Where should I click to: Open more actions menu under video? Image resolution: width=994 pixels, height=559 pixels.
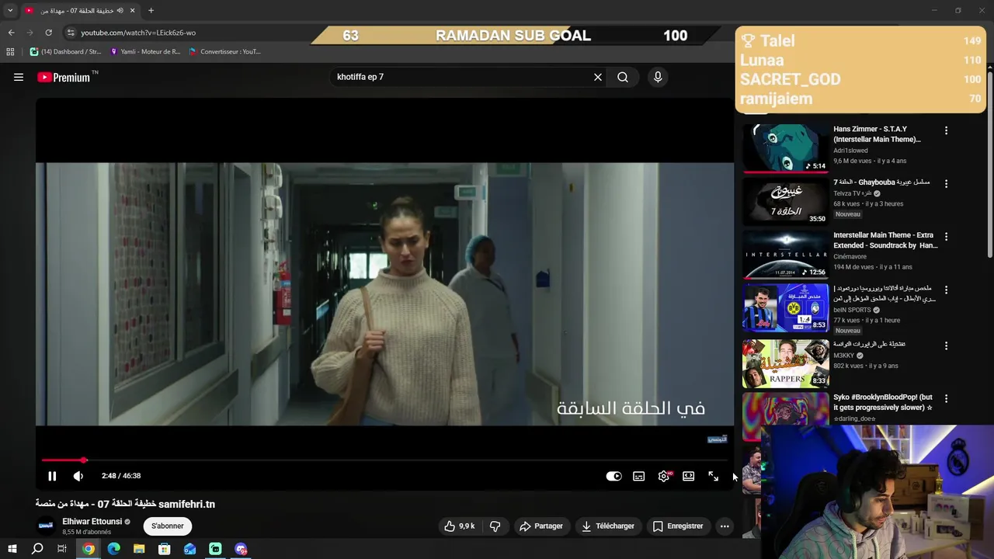725,526
